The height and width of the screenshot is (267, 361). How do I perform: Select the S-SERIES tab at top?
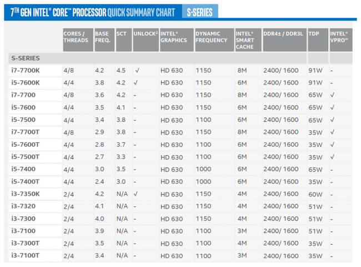coord(199,12)
